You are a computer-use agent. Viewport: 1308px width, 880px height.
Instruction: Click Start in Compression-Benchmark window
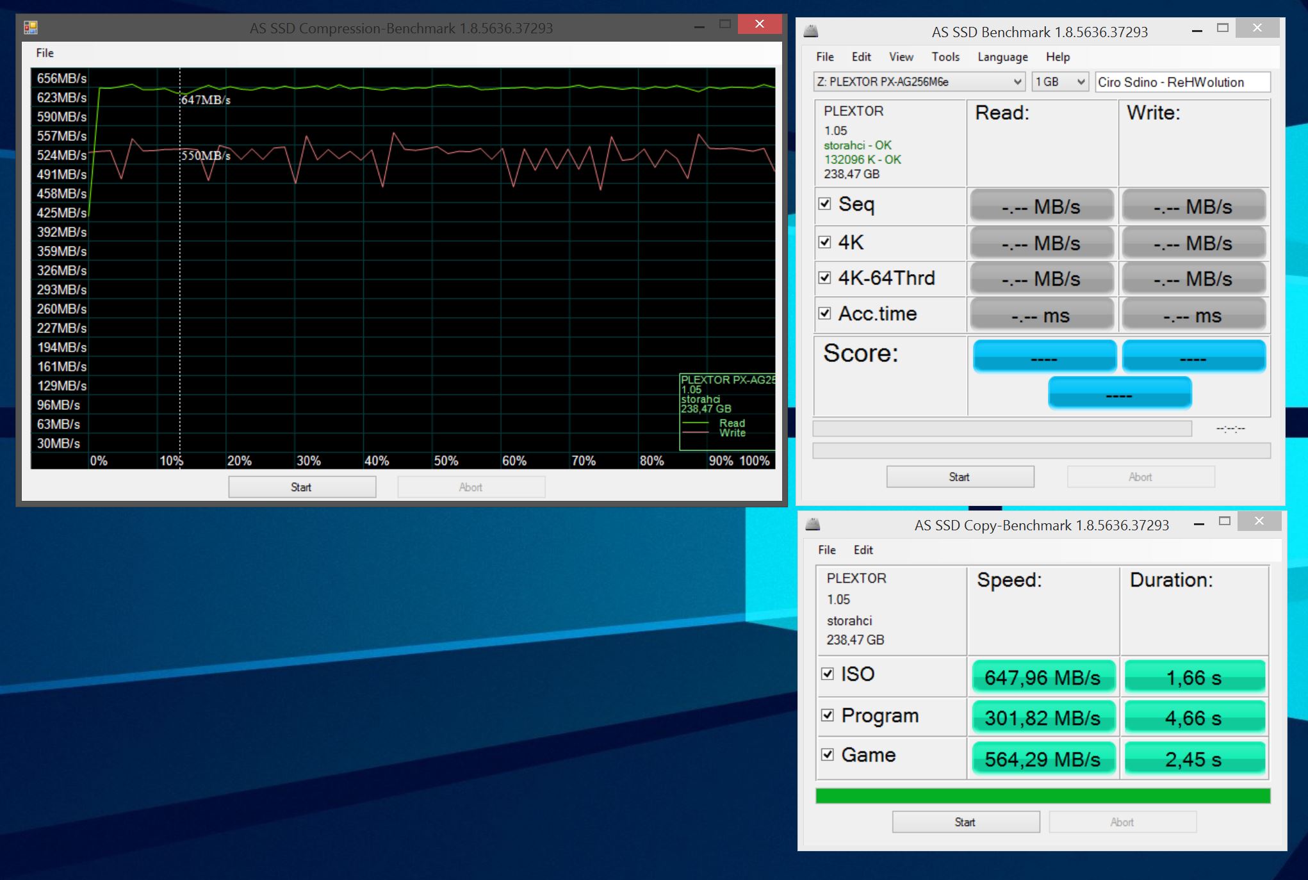[x=302, y=487]
